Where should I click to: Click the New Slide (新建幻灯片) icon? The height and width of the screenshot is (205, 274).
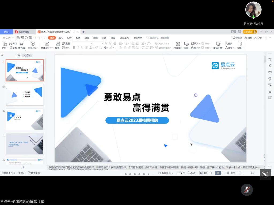[x=47, y=44]
